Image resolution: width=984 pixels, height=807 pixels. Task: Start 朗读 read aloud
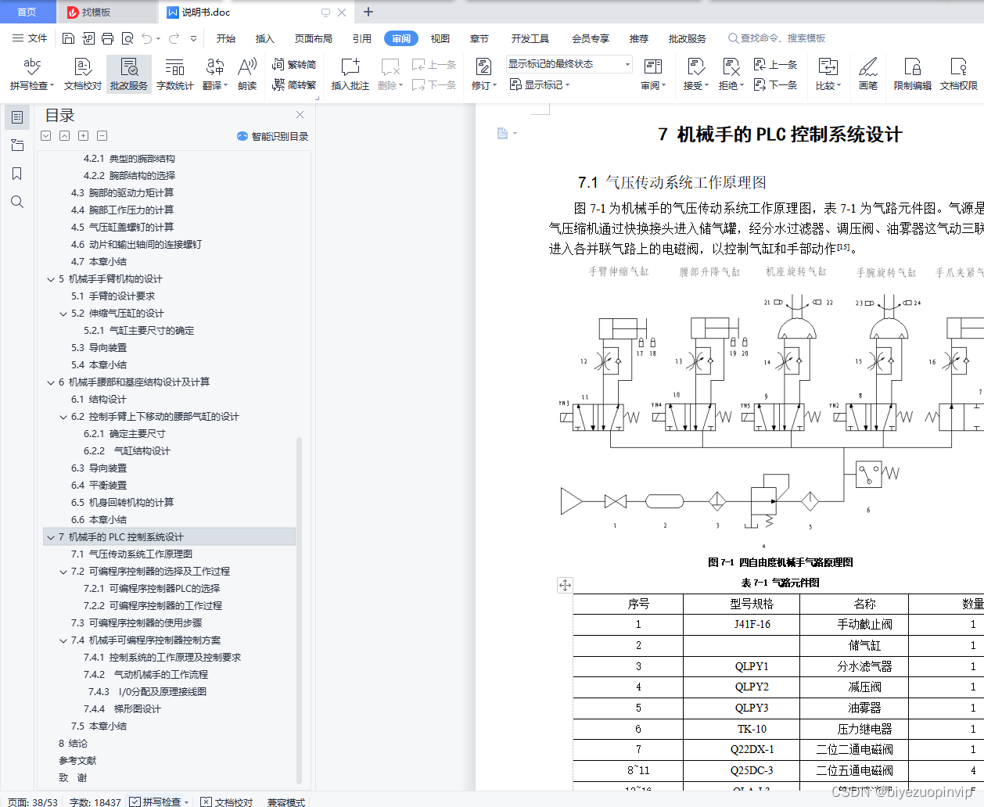click(x=247, y=74)
